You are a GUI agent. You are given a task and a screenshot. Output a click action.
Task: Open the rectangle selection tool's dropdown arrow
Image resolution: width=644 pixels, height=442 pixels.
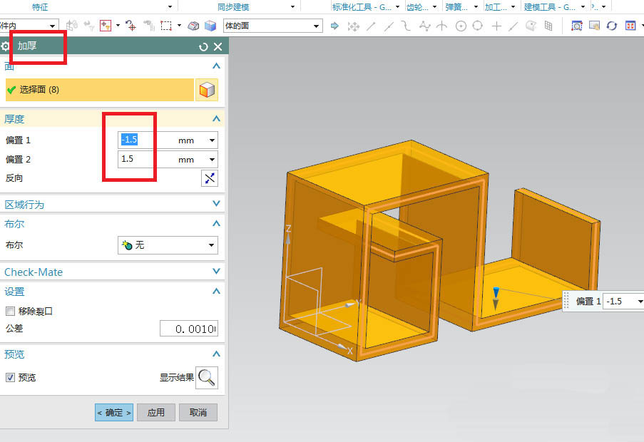(x=179, y=26)
